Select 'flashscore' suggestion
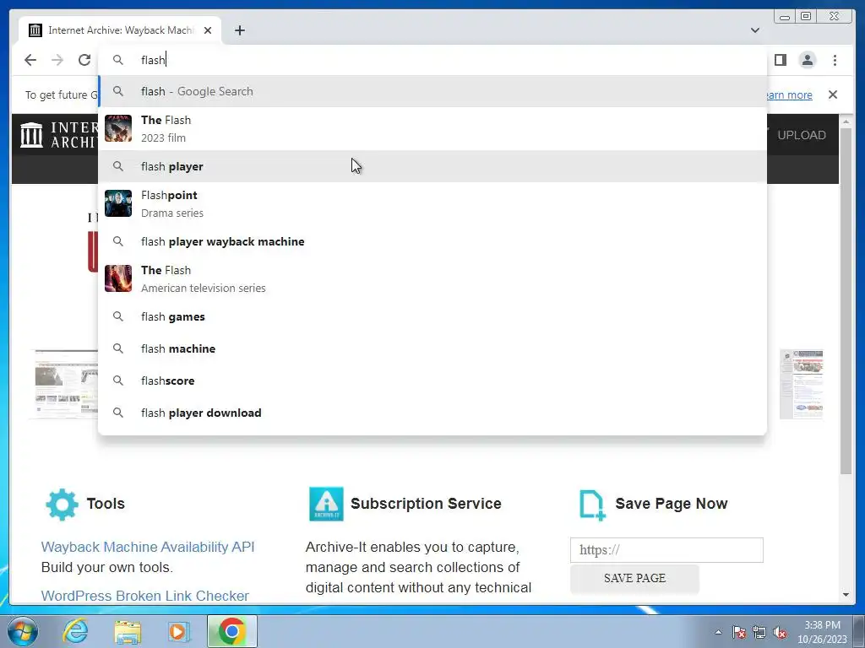The width and height of the screenshot is (865, 648). tap(433, 381)
